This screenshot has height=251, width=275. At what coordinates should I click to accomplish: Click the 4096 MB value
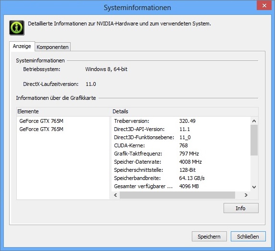click(189, 186)
